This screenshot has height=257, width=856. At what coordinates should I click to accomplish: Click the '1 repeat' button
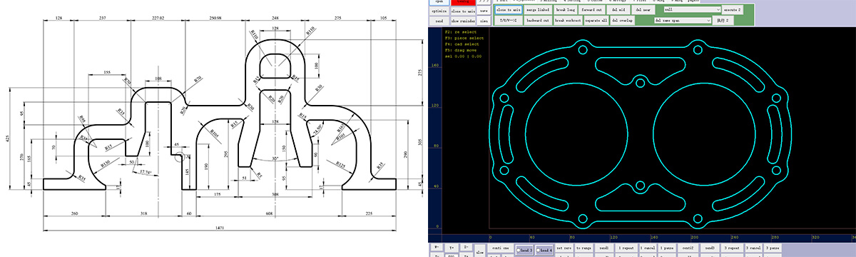(627, 247)
